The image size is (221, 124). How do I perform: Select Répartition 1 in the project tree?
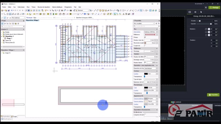click(9, 36)
